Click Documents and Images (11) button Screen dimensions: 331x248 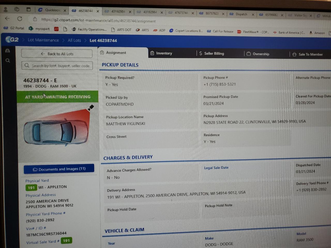[x=59, y=169]
